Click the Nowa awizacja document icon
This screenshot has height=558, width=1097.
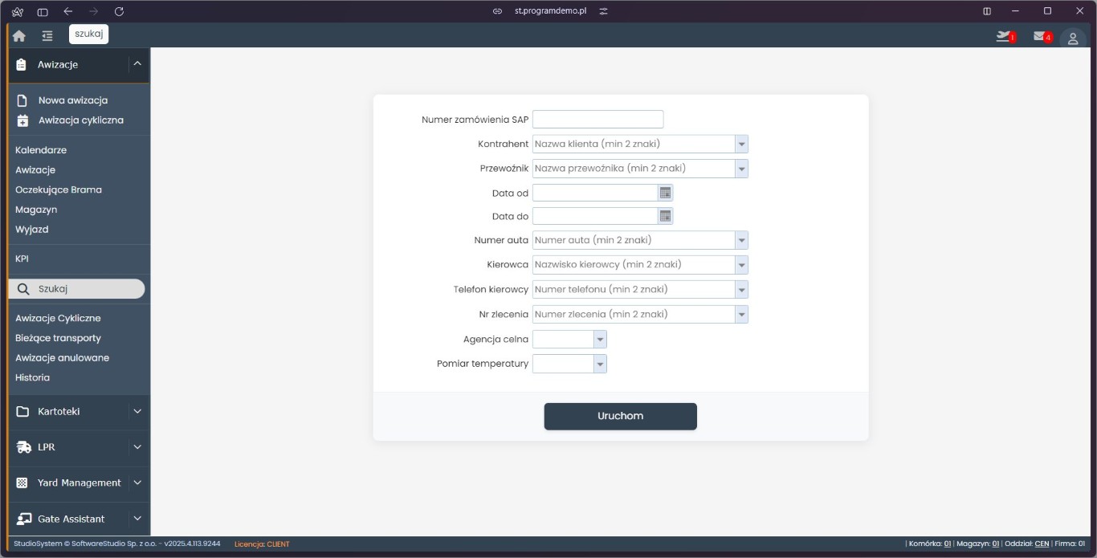click(x=22, y=100)
